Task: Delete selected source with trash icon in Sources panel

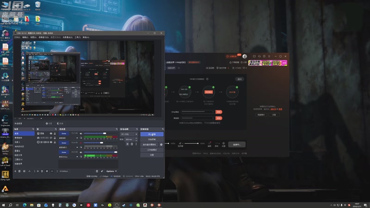Action: click(x=42, y=171)
